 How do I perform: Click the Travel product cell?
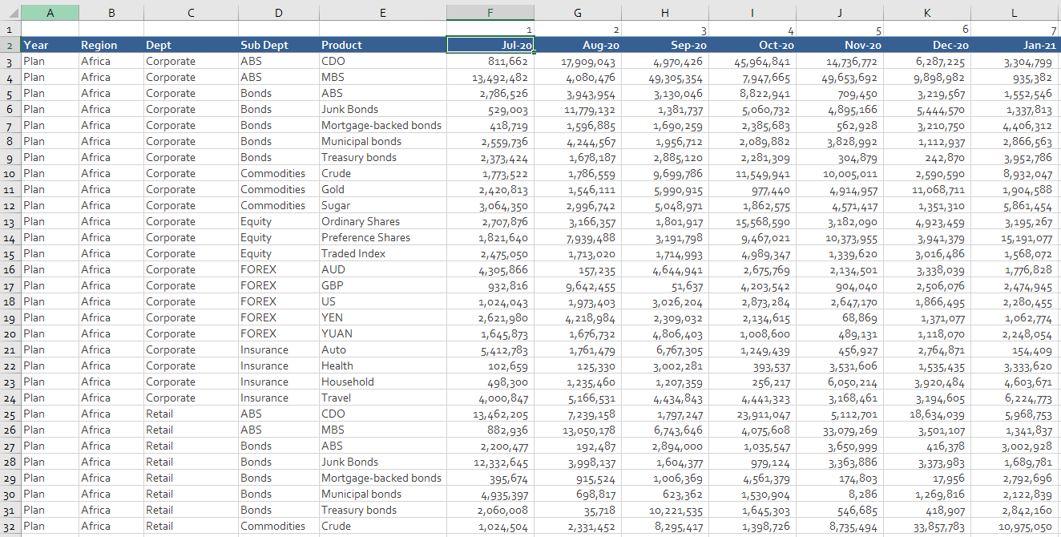click(383, 398)
